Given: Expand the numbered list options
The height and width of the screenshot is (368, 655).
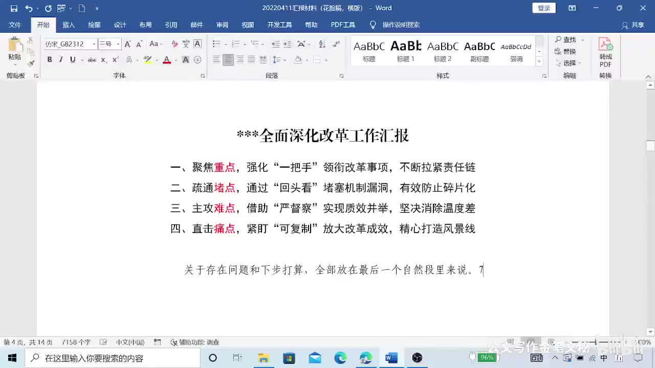Looking at the screenshot, I should (245, 44).
